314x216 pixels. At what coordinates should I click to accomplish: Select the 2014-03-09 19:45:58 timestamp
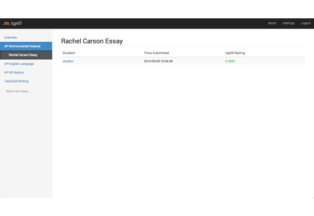click(158, 61)
